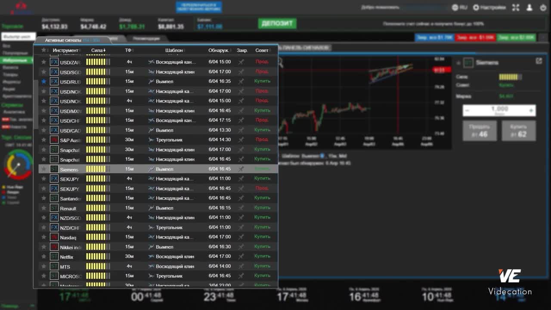Viewport: 551px width, 310px height.
Task: Toggle favorite star for Netflix
Action: pyautogui.click(x=43, y=257)
